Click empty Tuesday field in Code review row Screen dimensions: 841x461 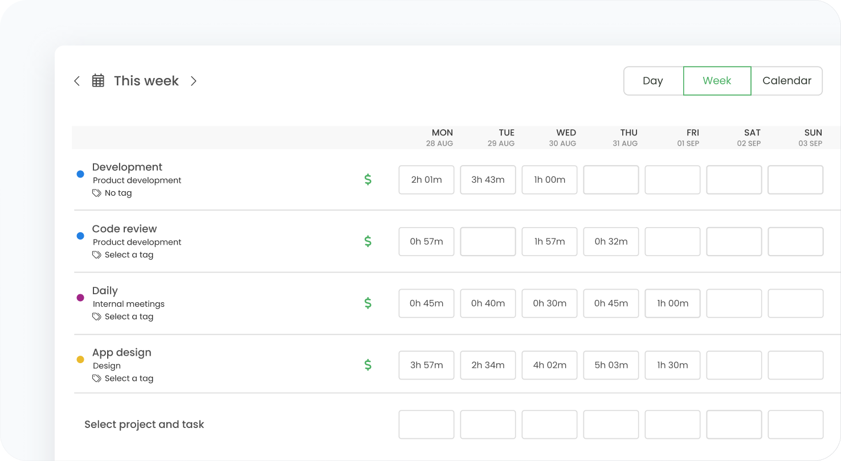[488, 241]
